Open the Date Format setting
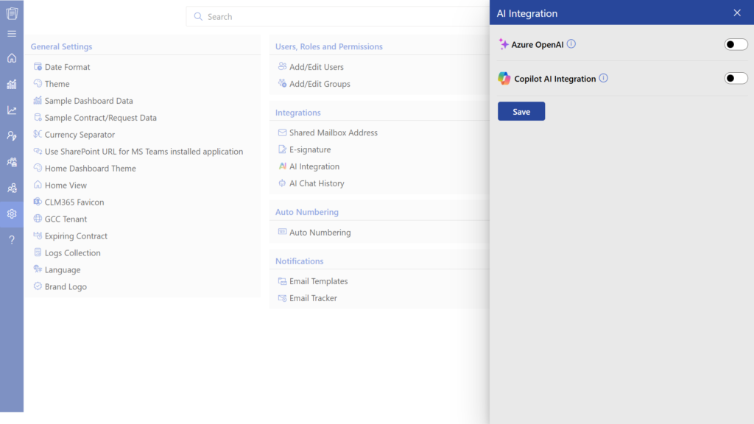Screen dimensions: 754x424 pyautogui.click(x=67, y=67)
